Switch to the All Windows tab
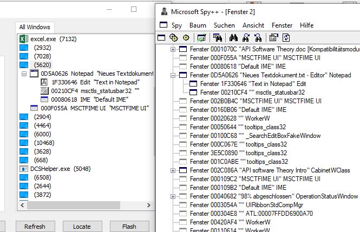Image resolution: width=360 pixels, height=232 pixels. [x=35, y=27]
